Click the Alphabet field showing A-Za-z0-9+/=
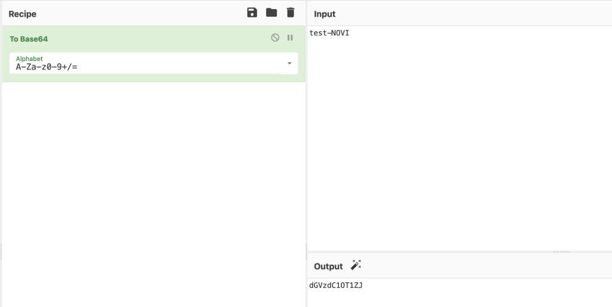Viewport: 612px width, 307px height. [x=144, y=66]
